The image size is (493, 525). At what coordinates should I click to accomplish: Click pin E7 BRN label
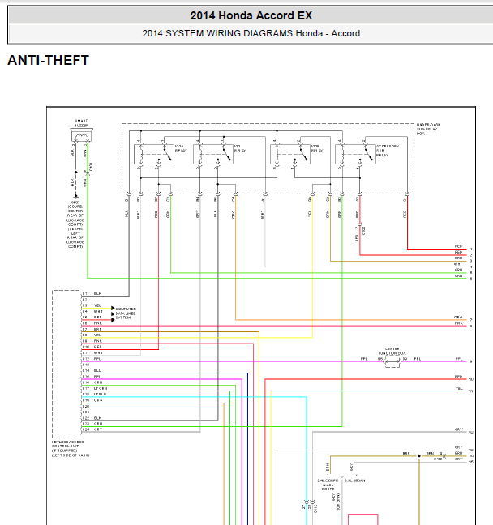pos(92,329)
